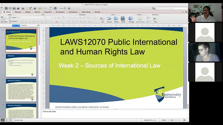This screenshot has width=223, height=125.
Task: Open the search options magnifier dropdown
Action: click(154, 8)
